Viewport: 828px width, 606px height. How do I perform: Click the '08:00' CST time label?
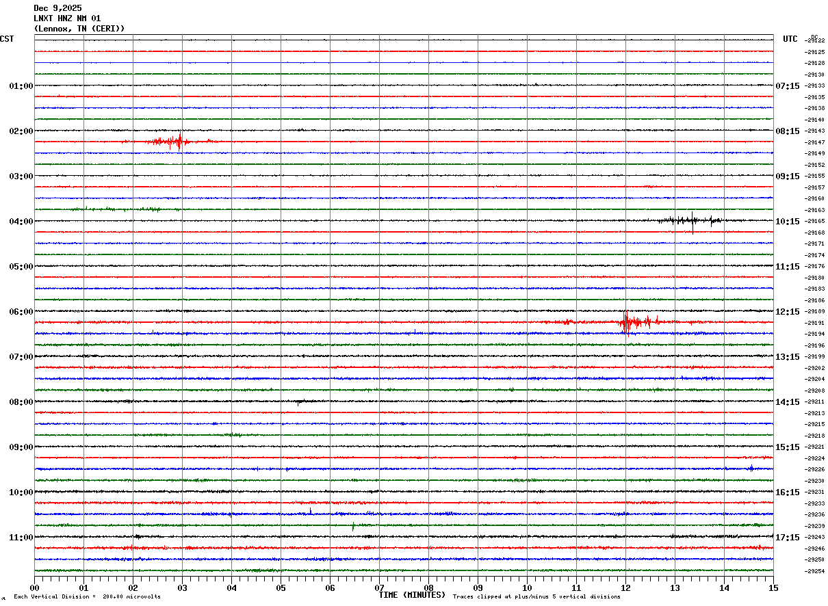(21, 402)
